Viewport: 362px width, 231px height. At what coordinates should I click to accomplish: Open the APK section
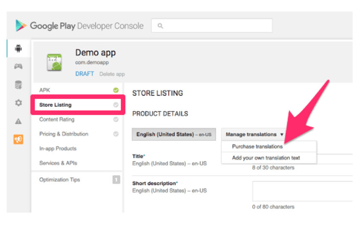(x=78, y=90)
